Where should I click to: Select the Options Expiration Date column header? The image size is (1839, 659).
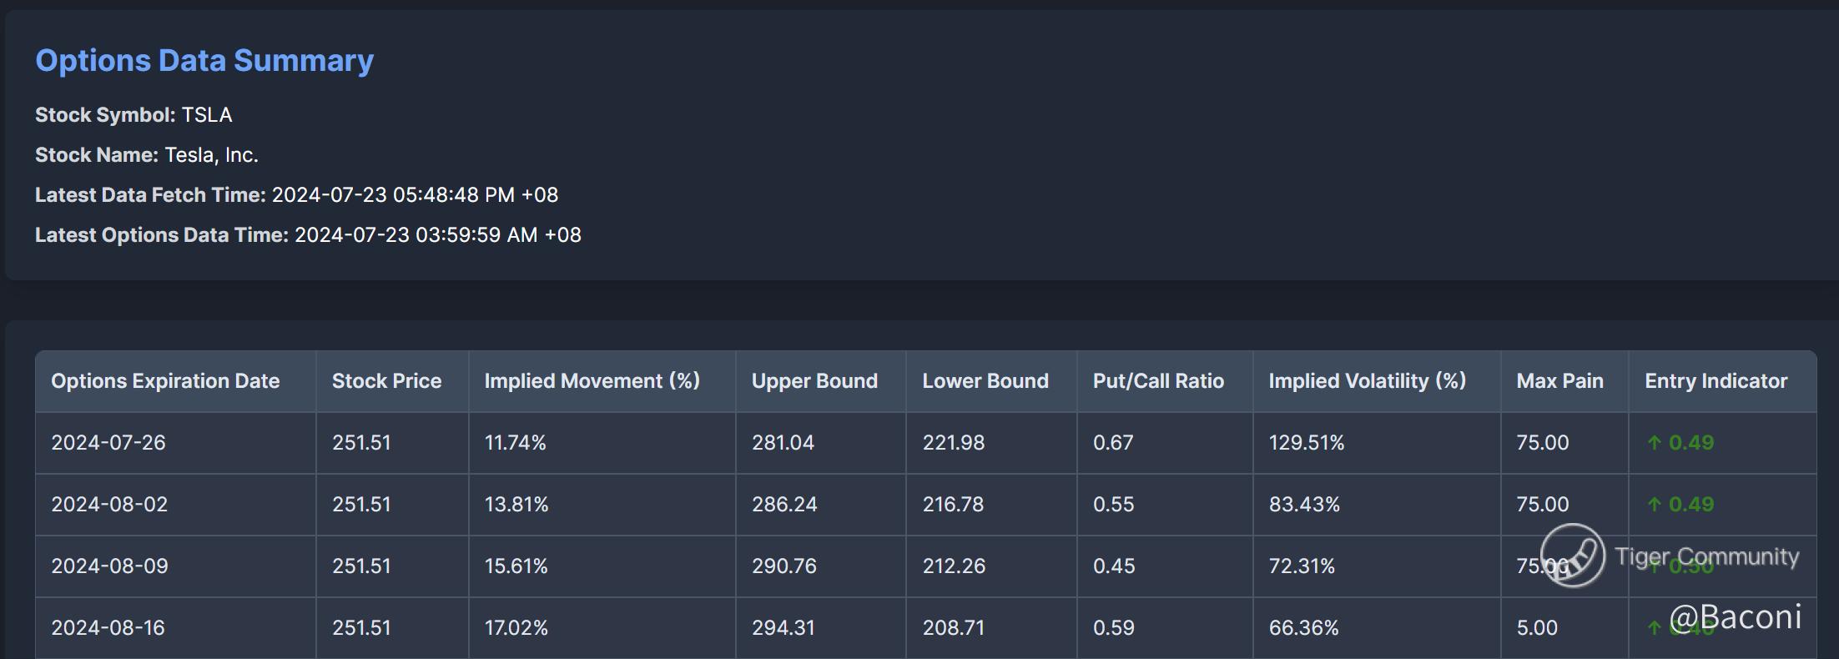(x=165, y=381)
